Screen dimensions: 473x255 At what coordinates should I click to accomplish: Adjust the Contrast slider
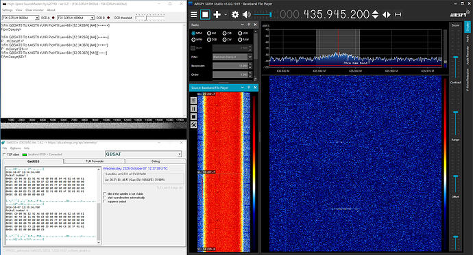click(455, 112)
